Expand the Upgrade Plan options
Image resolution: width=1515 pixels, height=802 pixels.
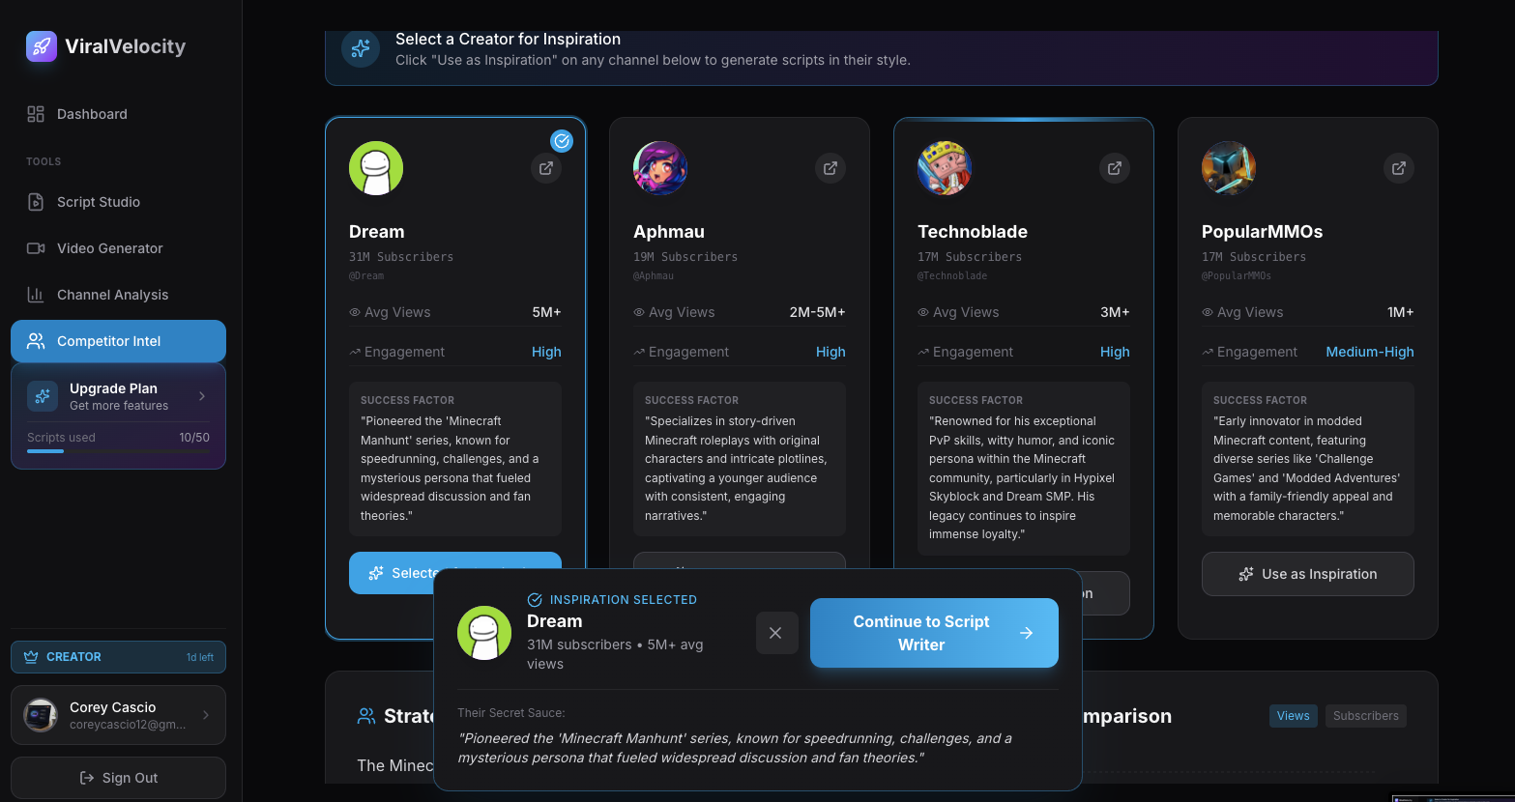[x=118, y=396]
